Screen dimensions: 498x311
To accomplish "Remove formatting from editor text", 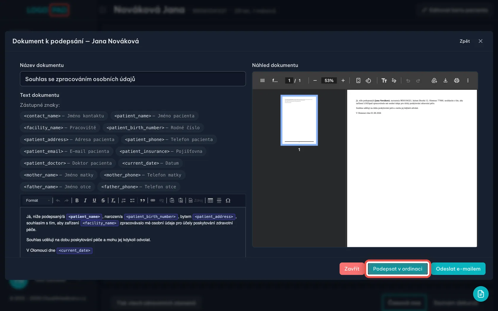I will [113, 201].
